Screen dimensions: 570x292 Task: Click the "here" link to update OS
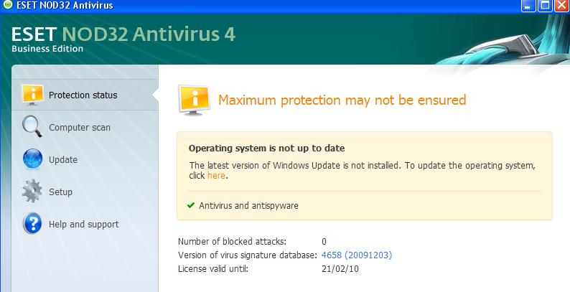click(216, 175)
